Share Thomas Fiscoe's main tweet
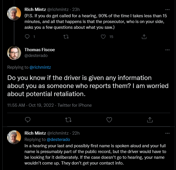This screenshot has width=176, height=170. (150, 120)
